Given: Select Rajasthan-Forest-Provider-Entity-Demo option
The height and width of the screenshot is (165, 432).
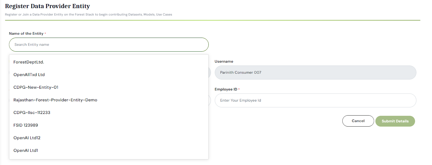Looking at the screenshot, I should pos(109,100).
